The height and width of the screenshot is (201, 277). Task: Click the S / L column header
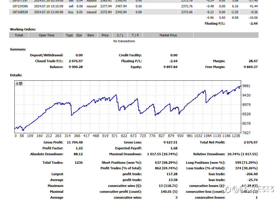(x=120, y=35)
